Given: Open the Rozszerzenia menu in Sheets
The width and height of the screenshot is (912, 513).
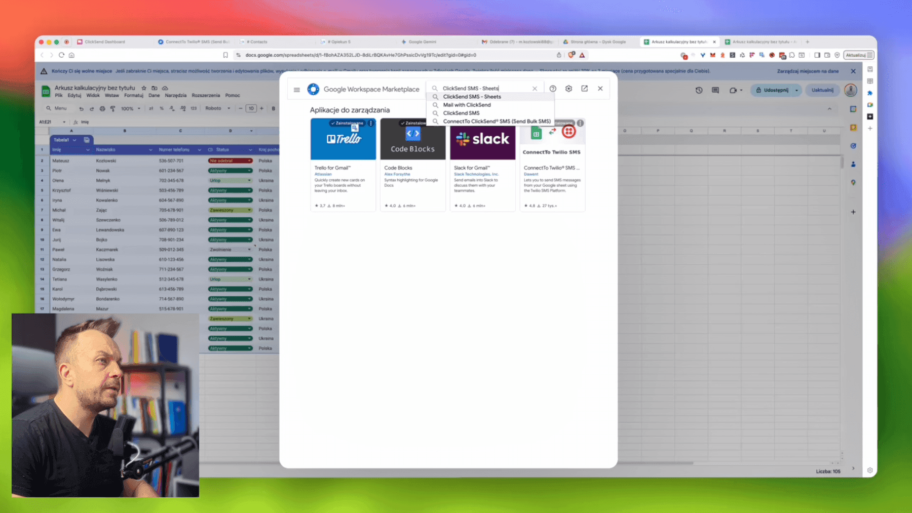Looking at the screenshot, I should point(206,95).
